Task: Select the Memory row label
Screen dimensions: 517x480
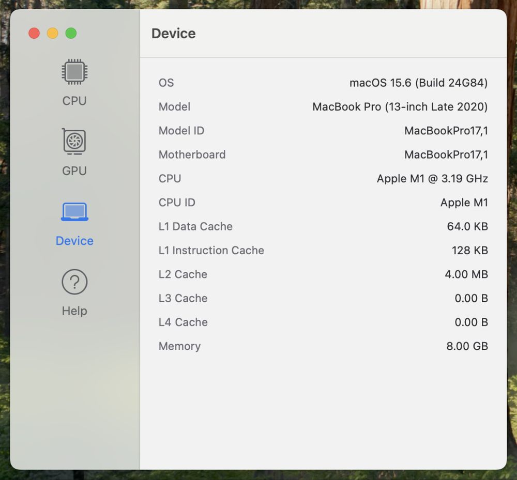Action: click(180, 346)
